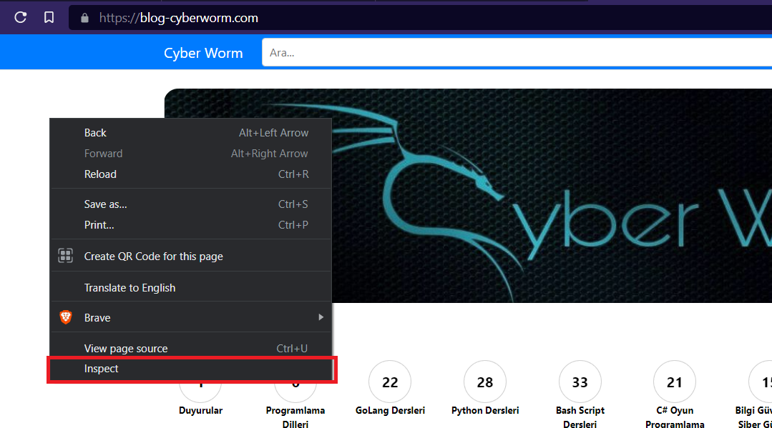Viewport: 772px width, 428px height.
Task: Open the 22 GoLang Dersleri circle badge
Action: 390,382
